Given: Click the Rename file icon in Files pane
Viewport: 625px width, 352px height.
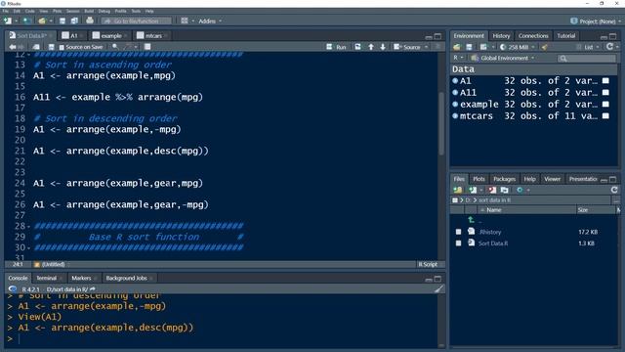Looking at the screenshot, I should point(505,190).
